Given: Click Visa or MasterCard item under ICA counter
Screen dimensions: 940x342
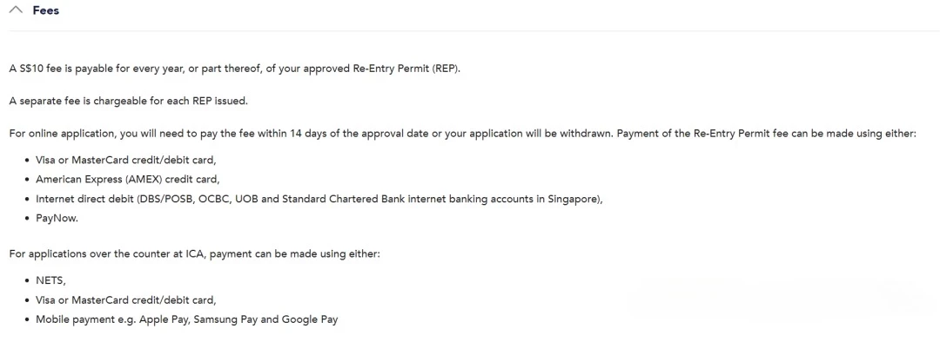Looking at the screenshot, I should coord(126,299).
